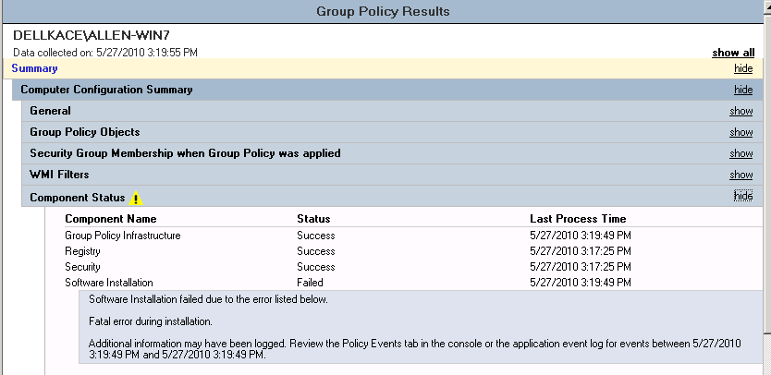Click the Last Process Time column header
Screen dimensions: 771x375
[578, 219]
